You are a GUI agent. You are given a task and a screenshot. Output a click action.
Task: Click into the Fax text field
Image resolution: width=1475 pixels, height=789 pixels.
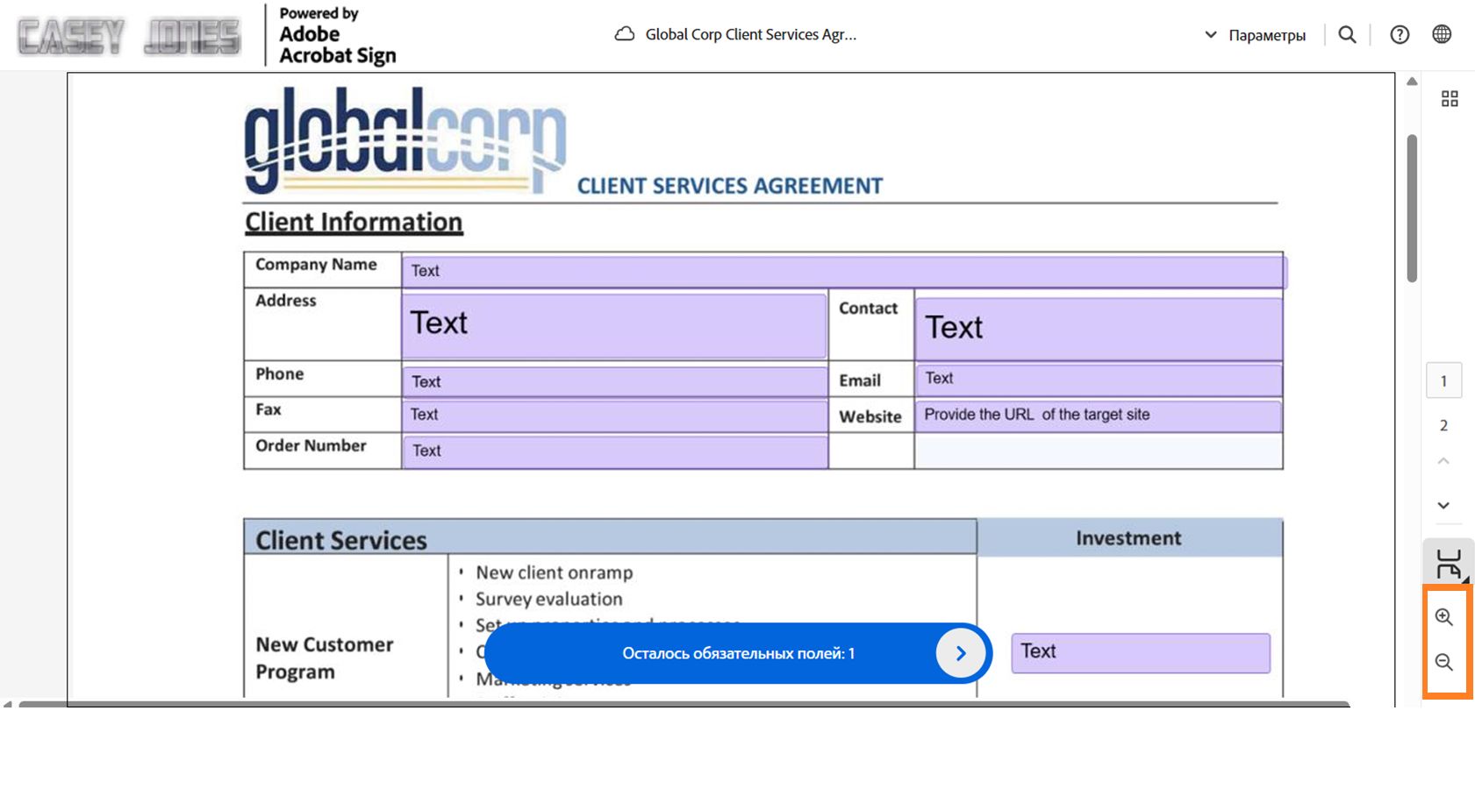tap(614, 415)
